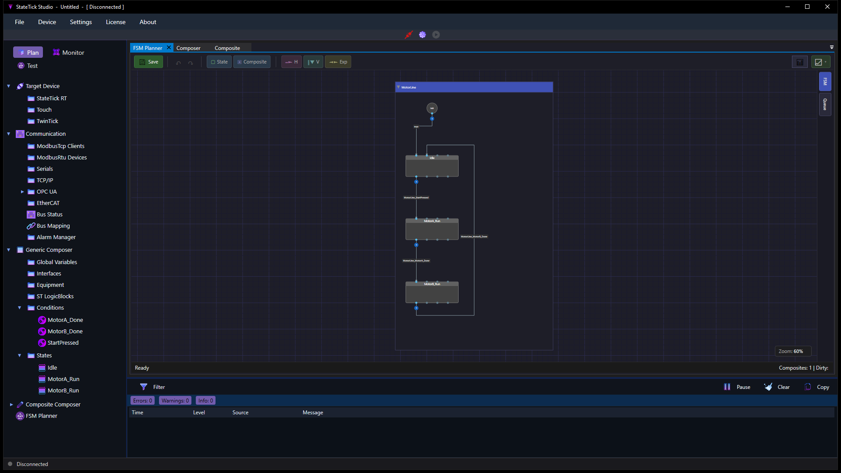
Task: Click the Target Device rocket icon
Action: point(20,86)
